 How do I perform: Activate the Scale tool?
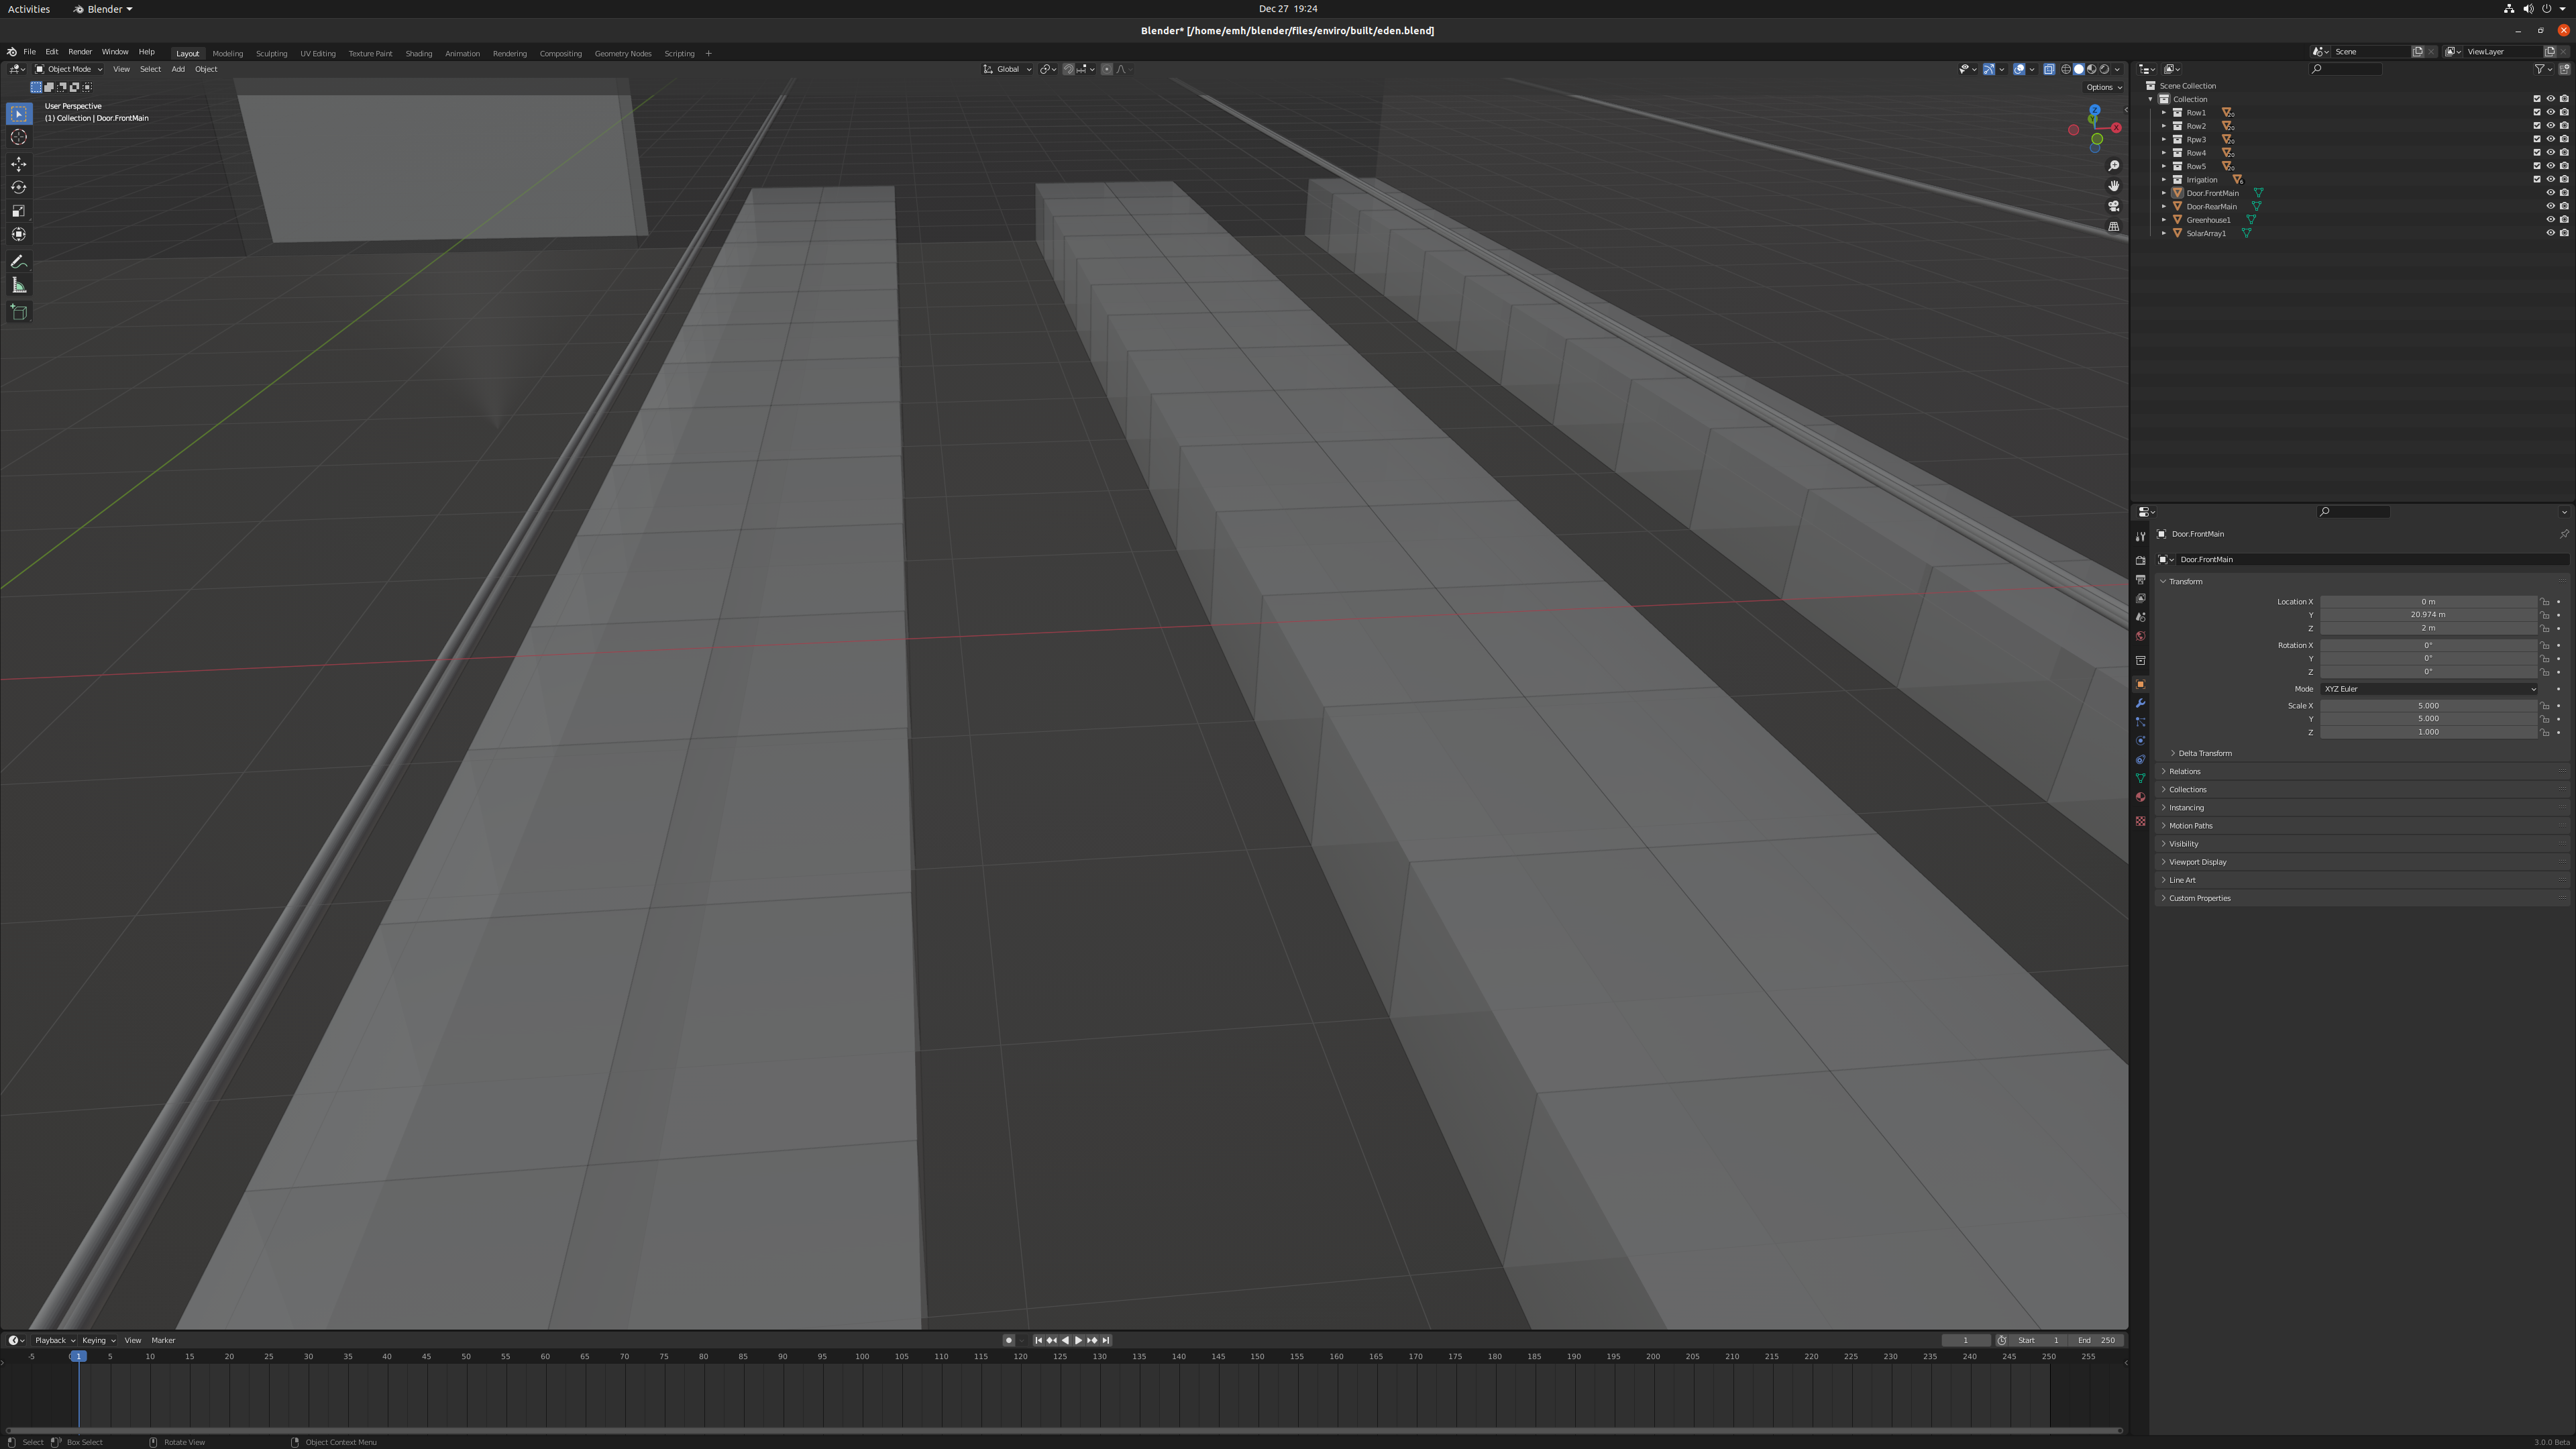point(19,211)
